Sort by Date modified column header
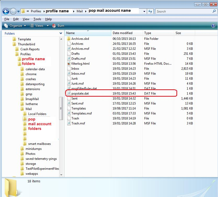The height and width of the screenshot is (197, 218). (x=122, y=33)
